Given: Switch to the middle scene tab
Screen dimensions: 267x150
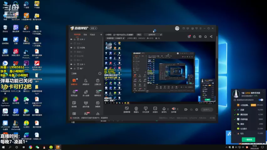Looking at the screenshot, I should (x=85, y=35).
